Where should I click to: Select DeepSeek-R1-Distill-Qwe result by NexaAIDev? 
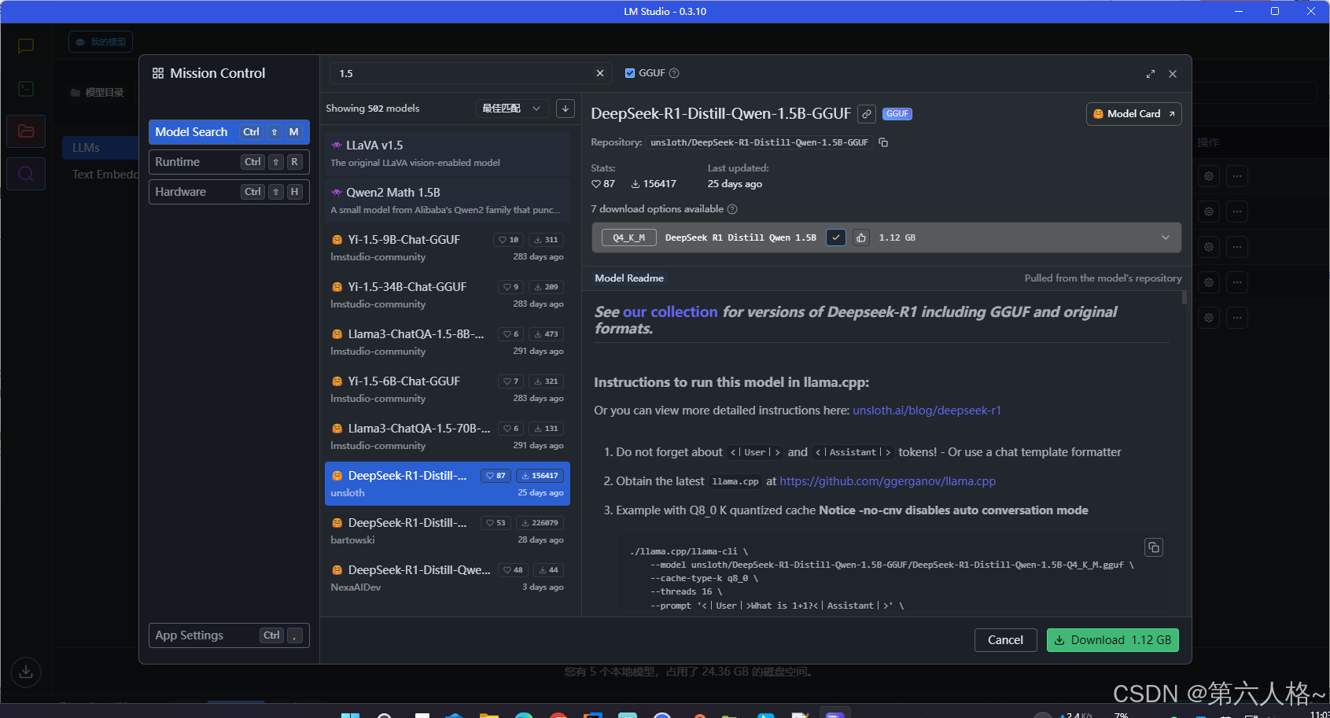[448, 578]
